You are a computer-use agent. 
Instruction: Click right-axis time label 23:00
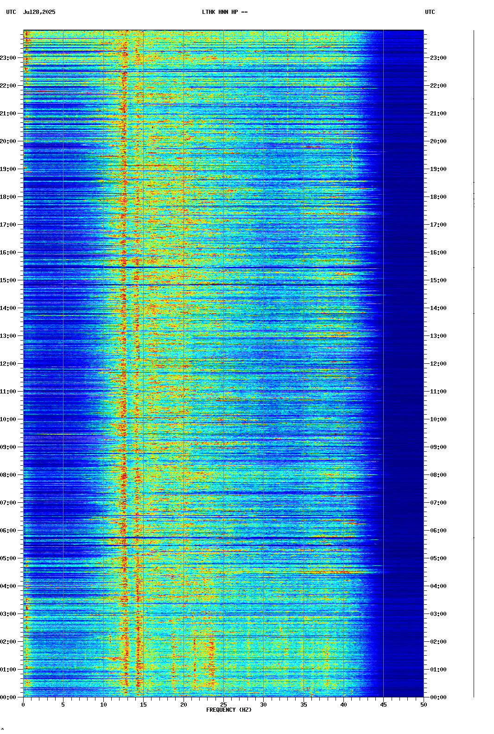coord(438,58)
